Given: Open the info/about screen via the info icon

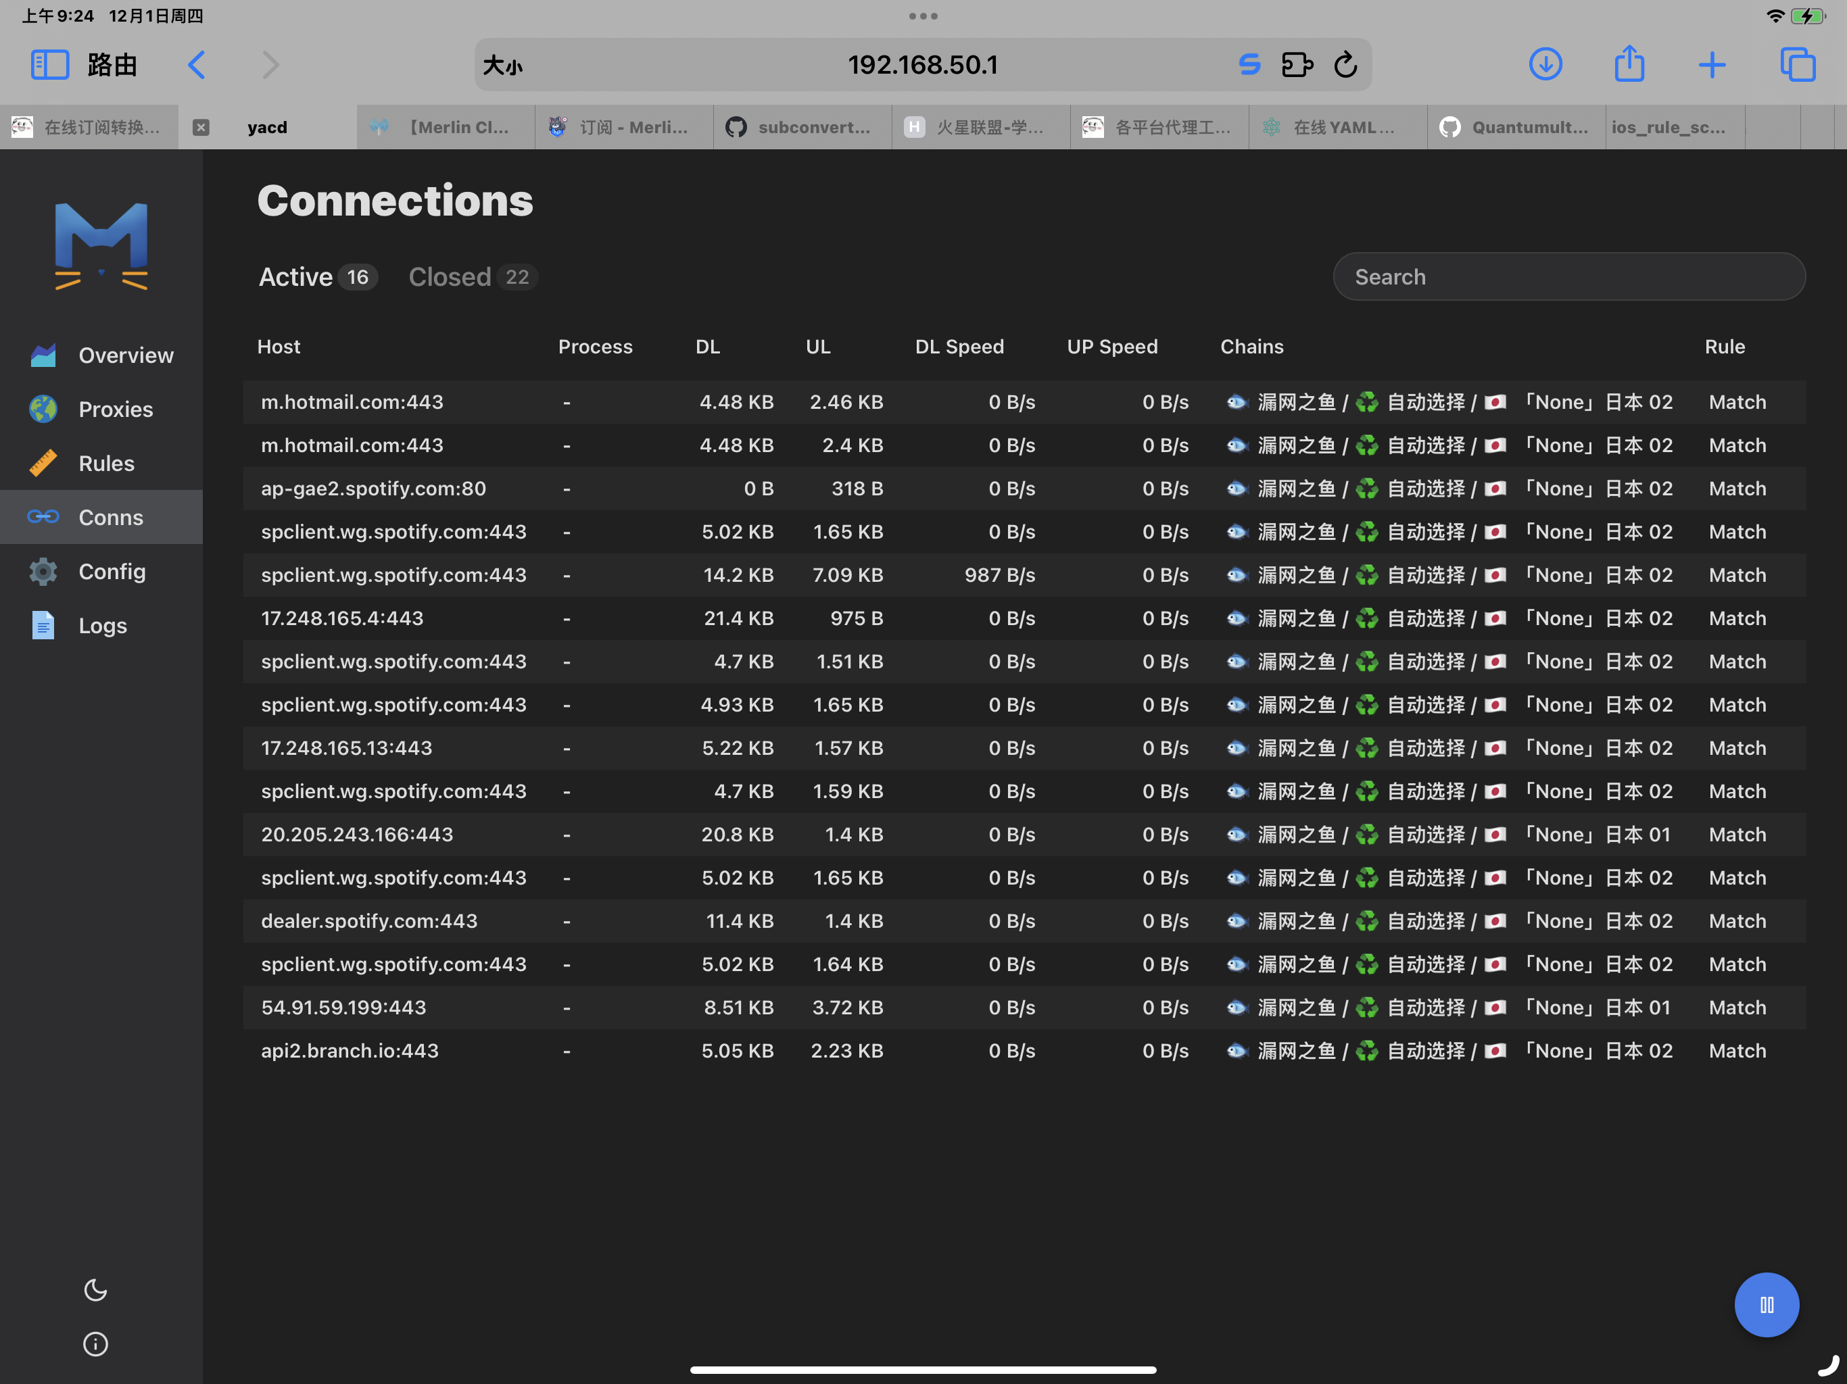Looking at the screenshot, I should 95,1343.
